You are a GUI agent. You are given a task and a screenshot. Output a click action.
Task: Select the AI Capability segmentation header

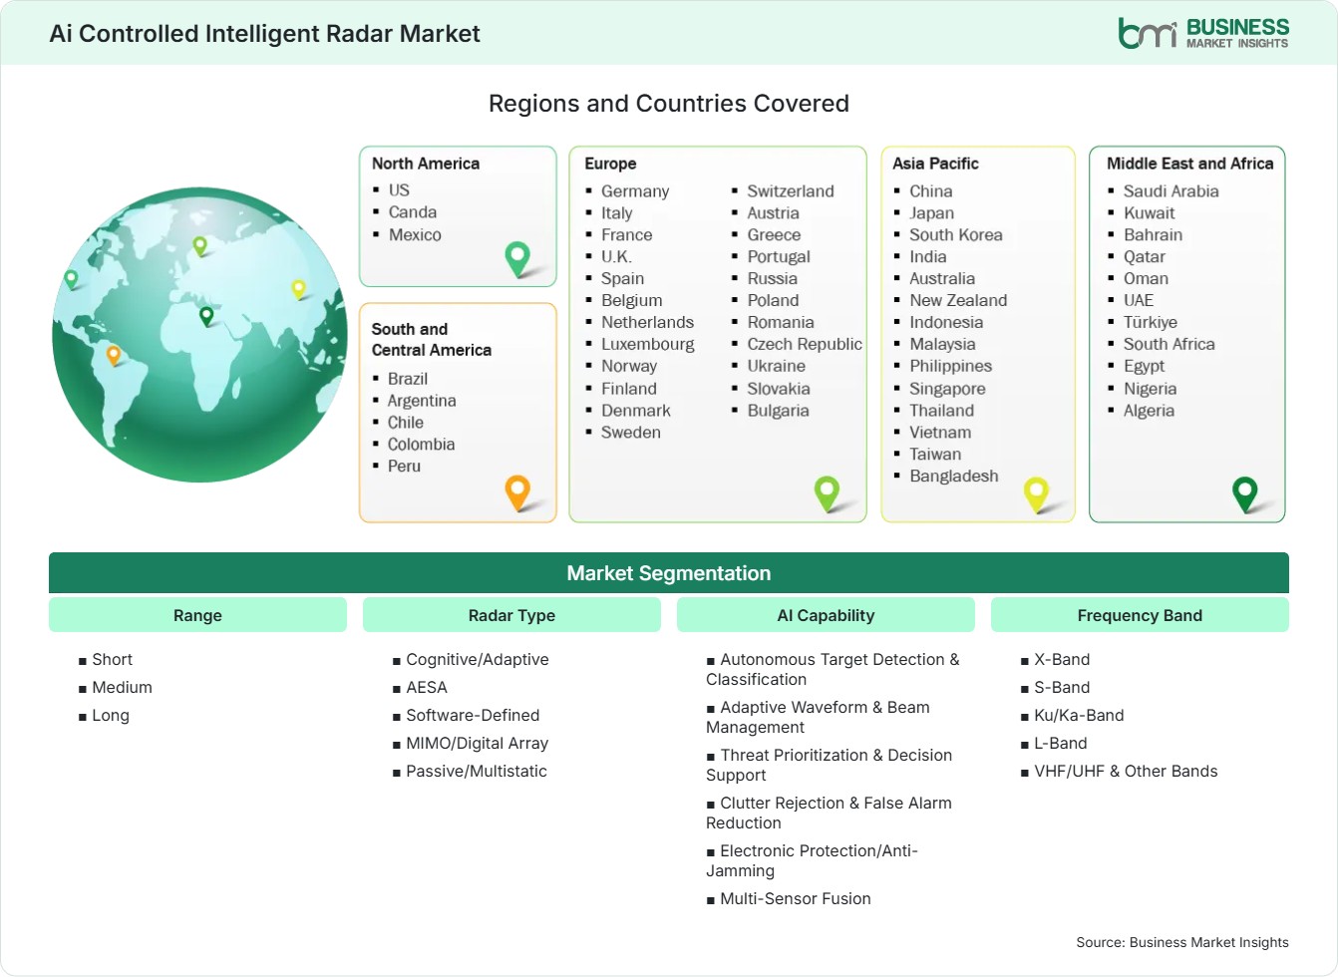[x=826, y=615]
